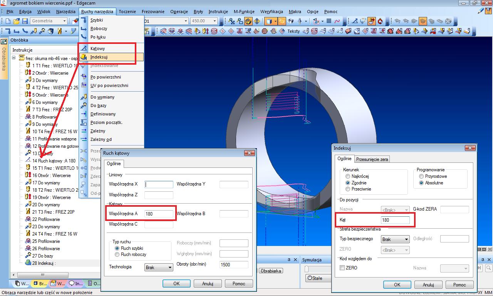Toggle the ZERO checkbox in Indeksuj
493x296 pixels.
tap(342, 268)
